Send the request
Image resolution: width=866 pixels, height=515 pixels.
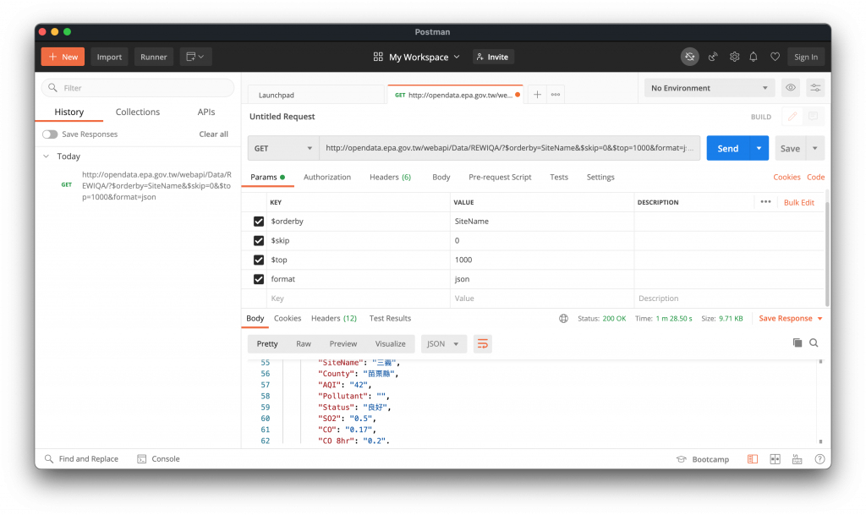click(x=728, y=148)
